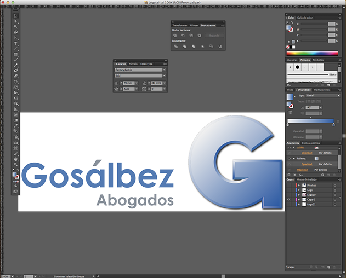The image size is (346, 278).
Task: Toggle visibility of Logo layer
Action: 288,190
